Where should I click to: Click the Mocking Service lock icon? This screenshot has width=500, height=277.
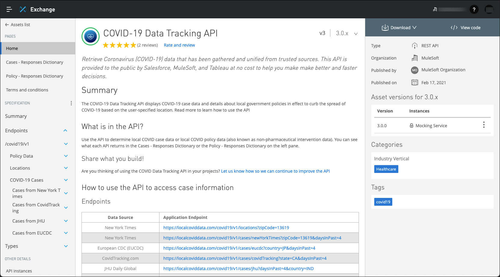(412, 125)
